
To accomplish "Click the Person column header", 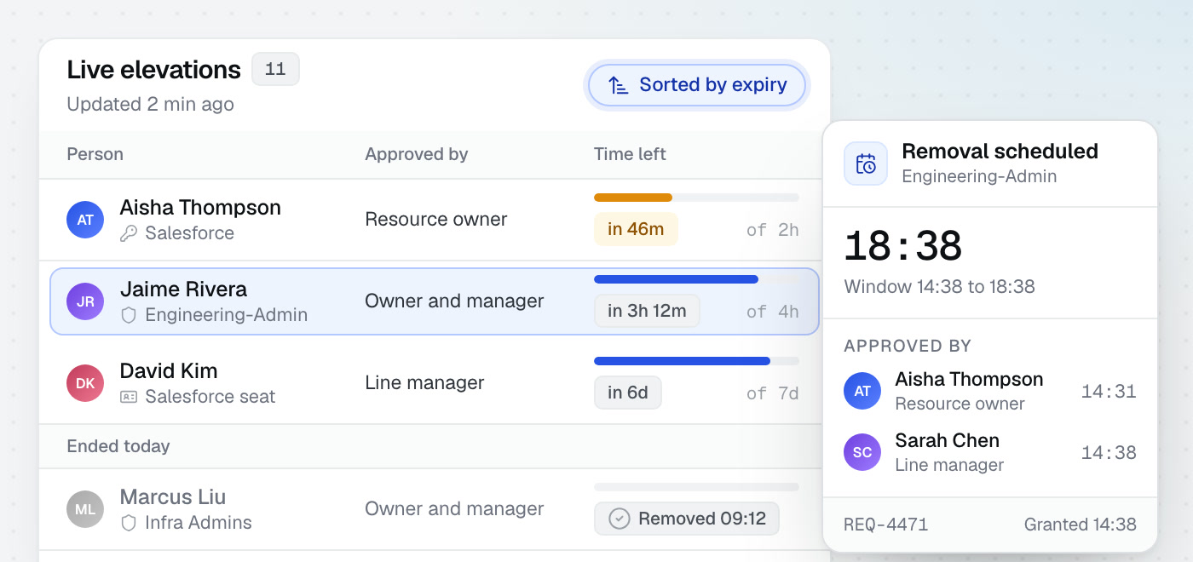I will tap(95, 154).
